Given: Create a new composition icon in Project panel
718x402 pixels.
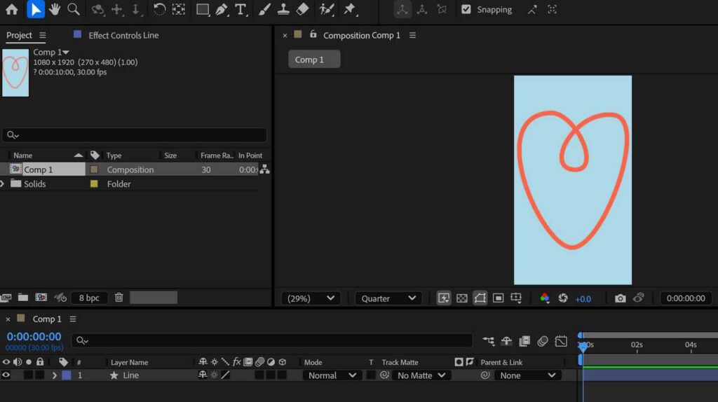Looking at the screenshot, I should 41,297.
